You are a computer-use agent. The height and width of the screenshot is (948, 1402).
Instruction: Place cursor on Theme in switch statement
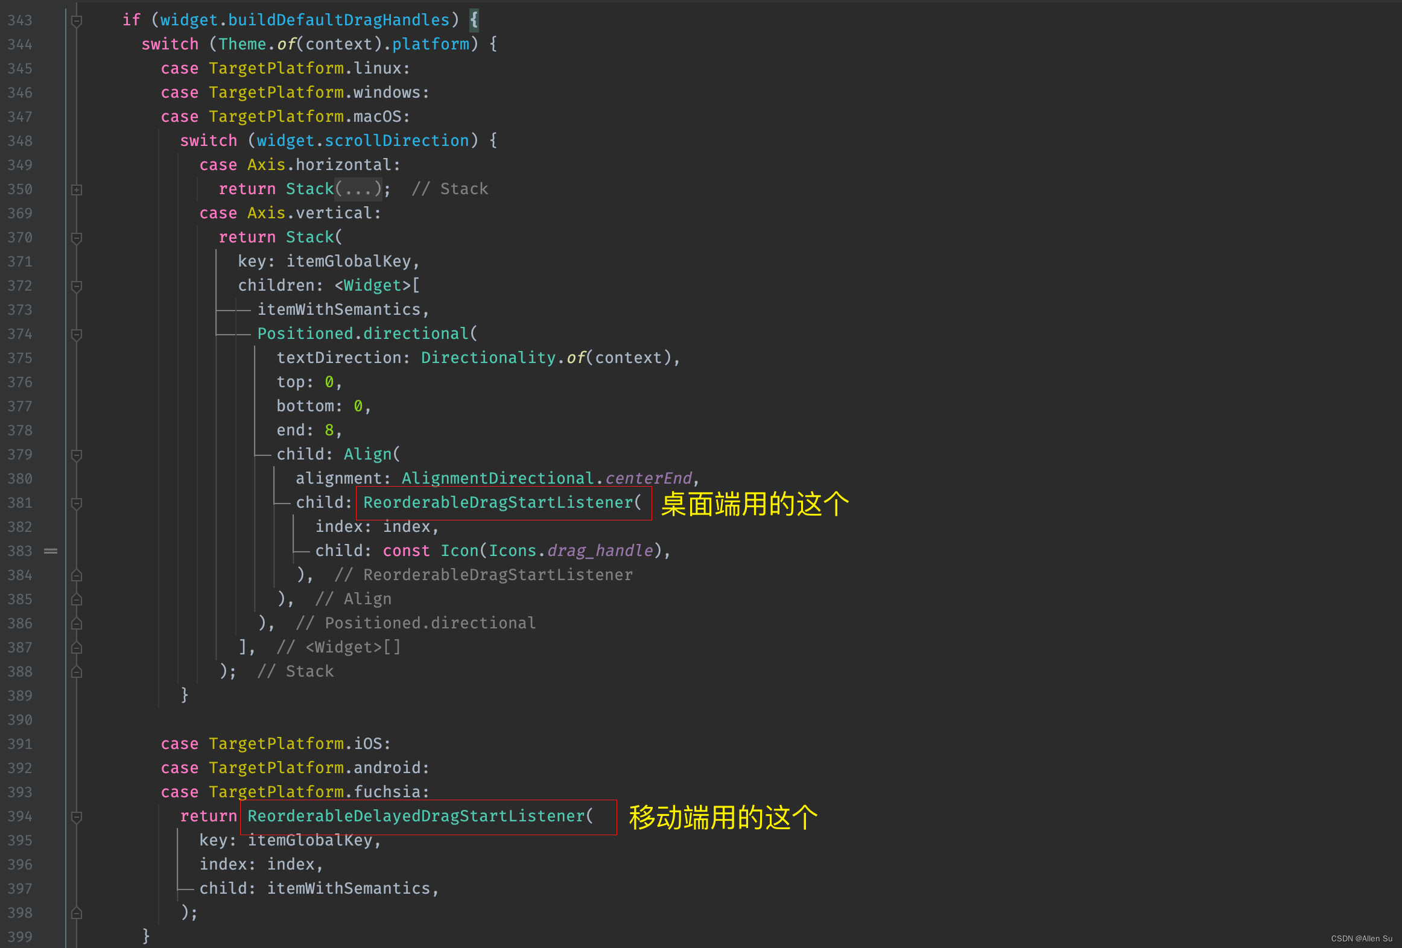pos(243,45)
